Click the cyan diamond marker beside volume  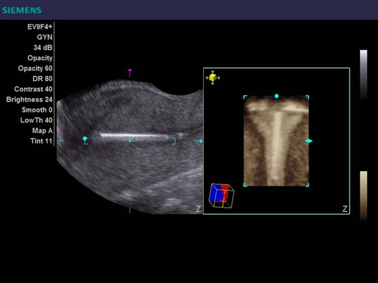[x=309, y=141]
